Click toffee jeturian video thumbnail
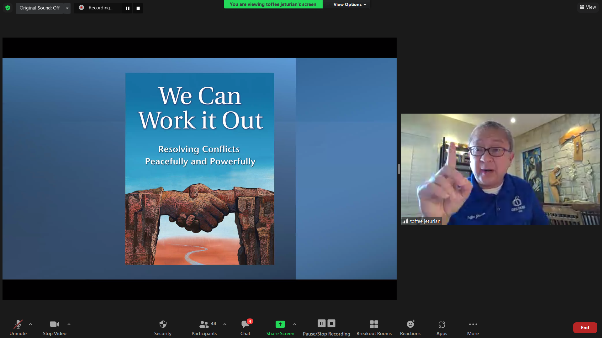This screenshot has height=338, width=602. tap(500, 169)
